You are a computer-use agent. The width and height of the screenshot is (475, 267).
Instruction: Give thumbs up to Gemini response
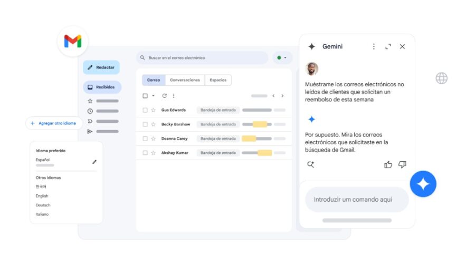point(388,164)
